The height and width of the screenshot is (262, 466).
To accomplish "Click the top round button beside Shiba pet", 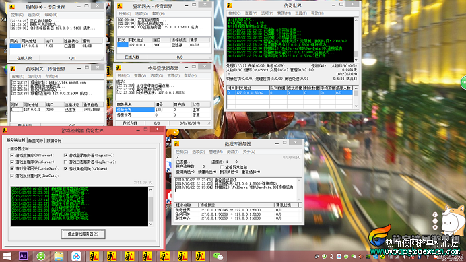I will point(435,214).
